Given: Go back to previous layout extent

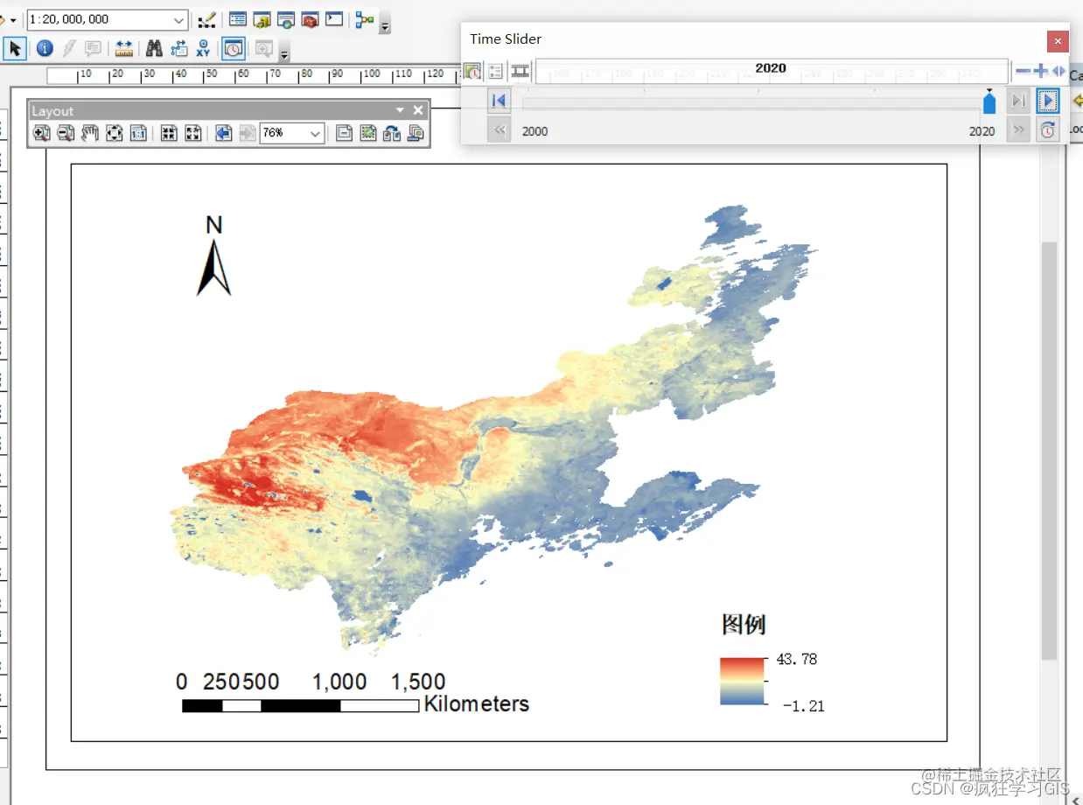Looking at the screenshot, I should click(223, 133).
